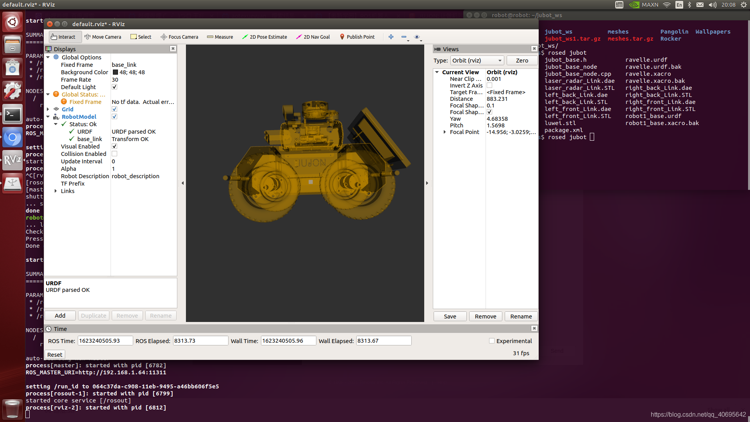Expand the Links tree item
This screenshot has width=750, height=422.
(55, 191)
